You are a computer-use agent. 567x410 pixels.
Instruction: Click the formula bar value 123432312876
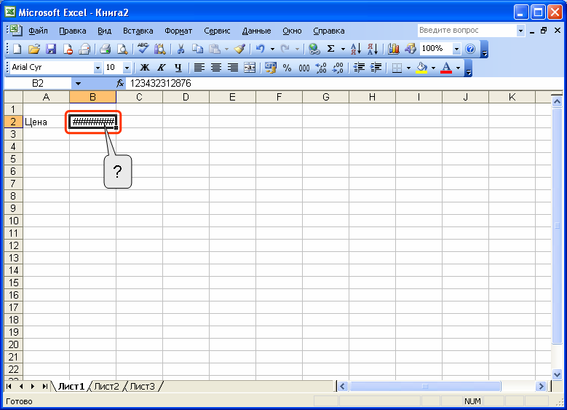[x=160, y=84]
